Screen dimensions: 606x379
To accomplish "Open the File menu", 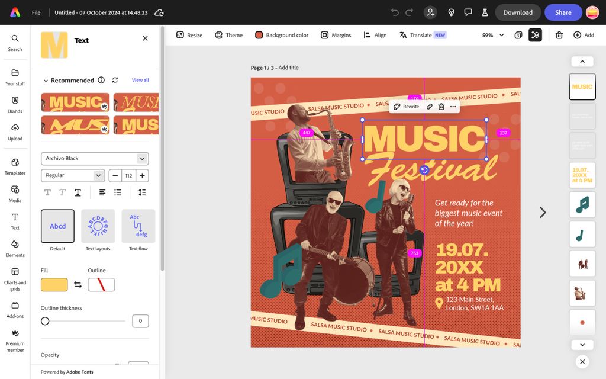I will click(x=36, y=12).
